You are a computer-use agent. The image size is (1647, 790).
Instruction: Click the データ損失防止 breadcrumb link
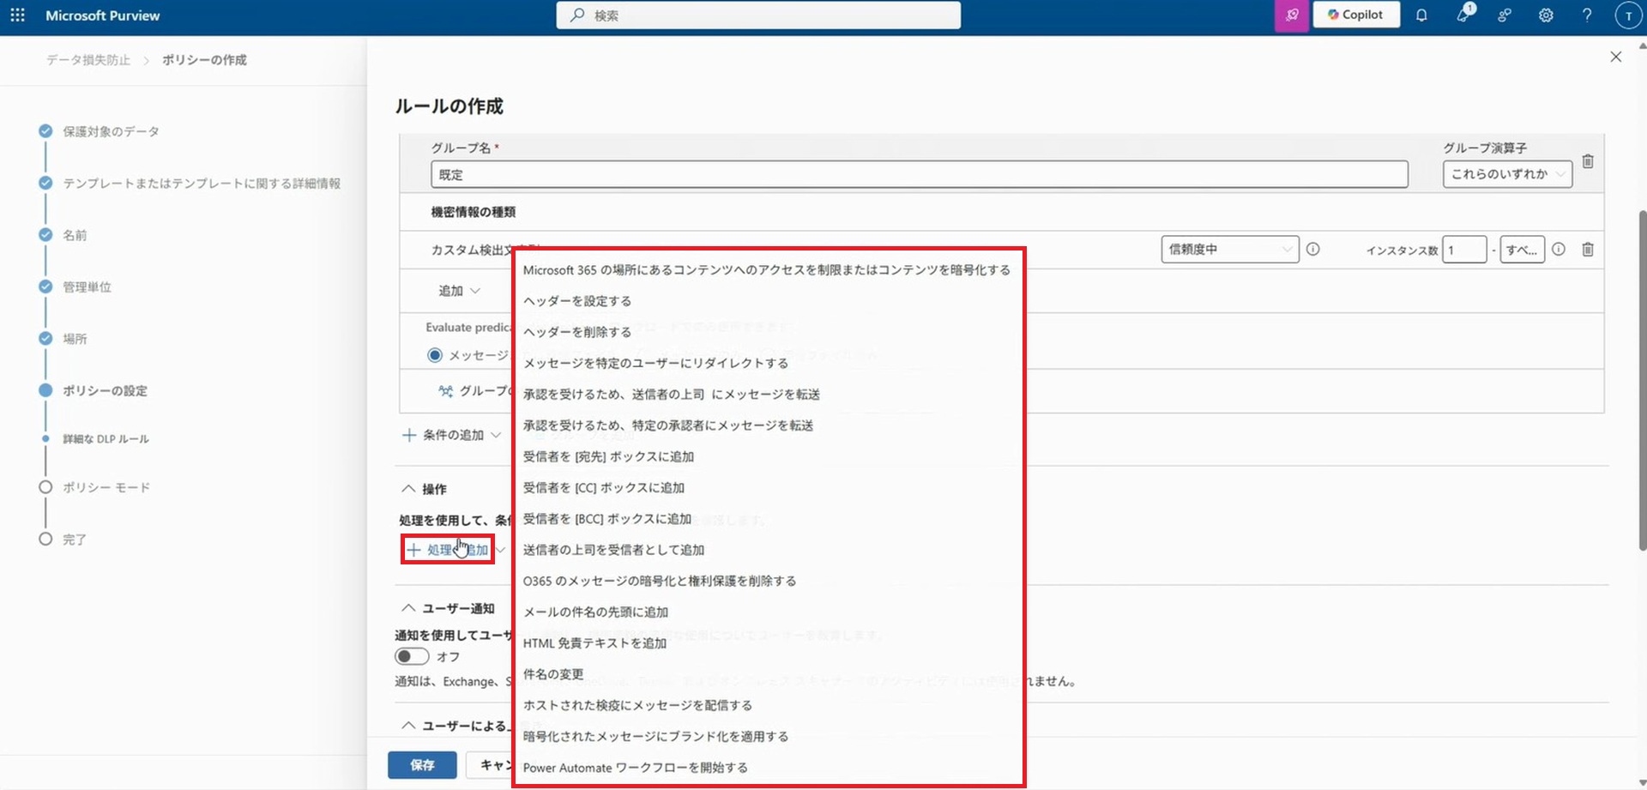click(x=88, y=60)
